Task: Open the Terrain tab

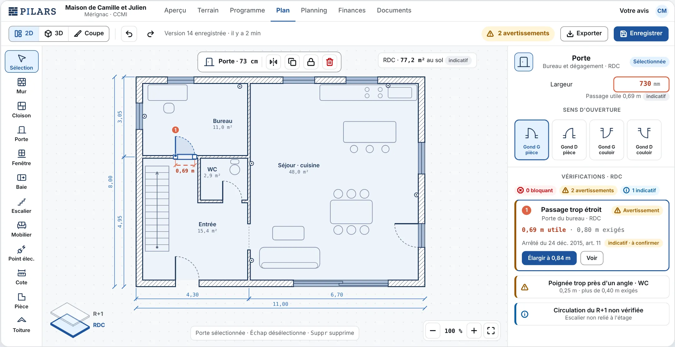Action: [x=208, y=10]
